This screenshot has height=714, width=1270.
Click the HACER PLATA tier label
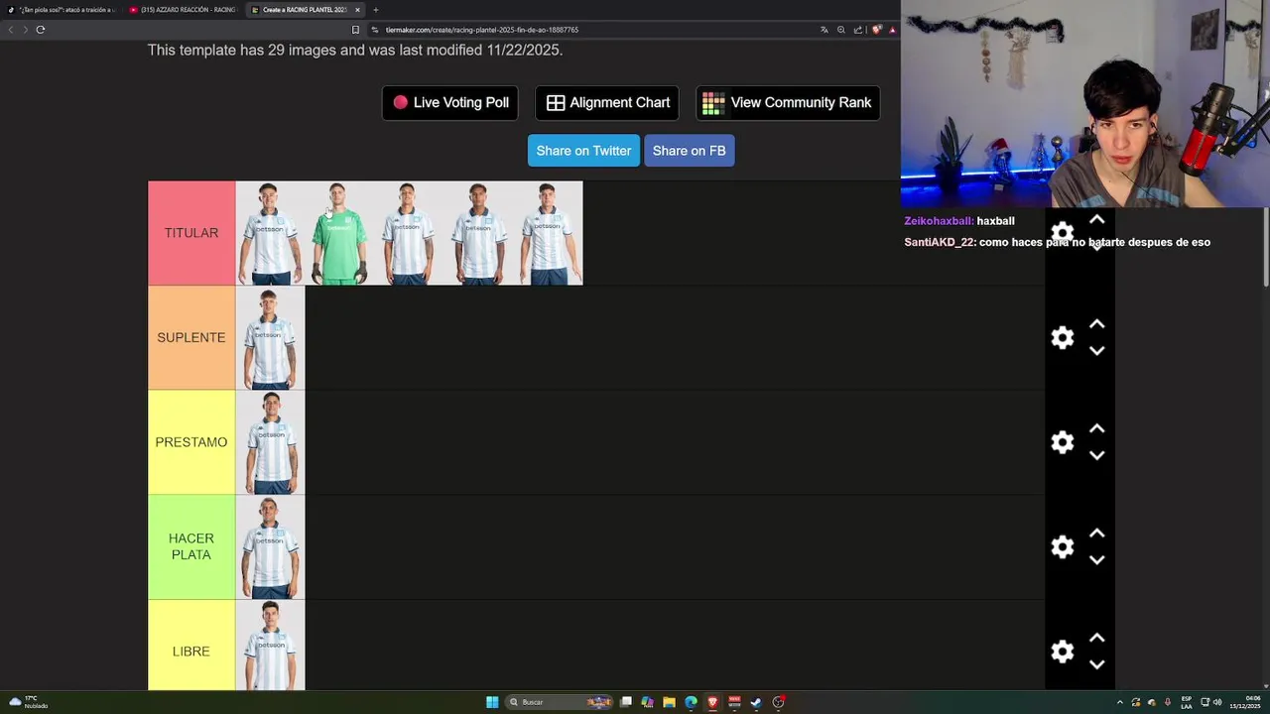pyautogui.click(x=191, y=546)
